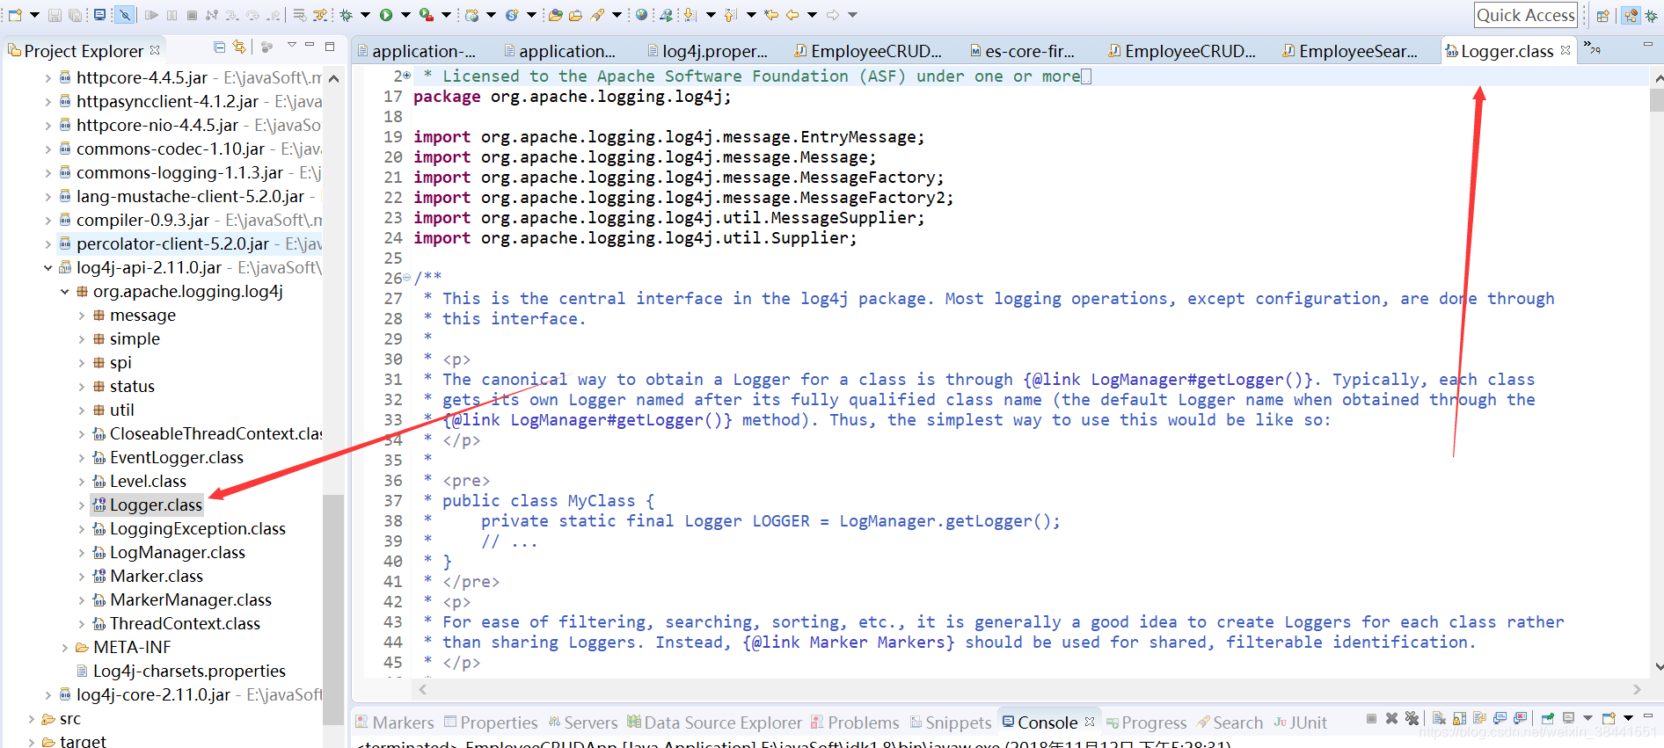Toggle Show Console on Standard Error change
This screenshot has width=1664, height=748.
point(1520,719)
